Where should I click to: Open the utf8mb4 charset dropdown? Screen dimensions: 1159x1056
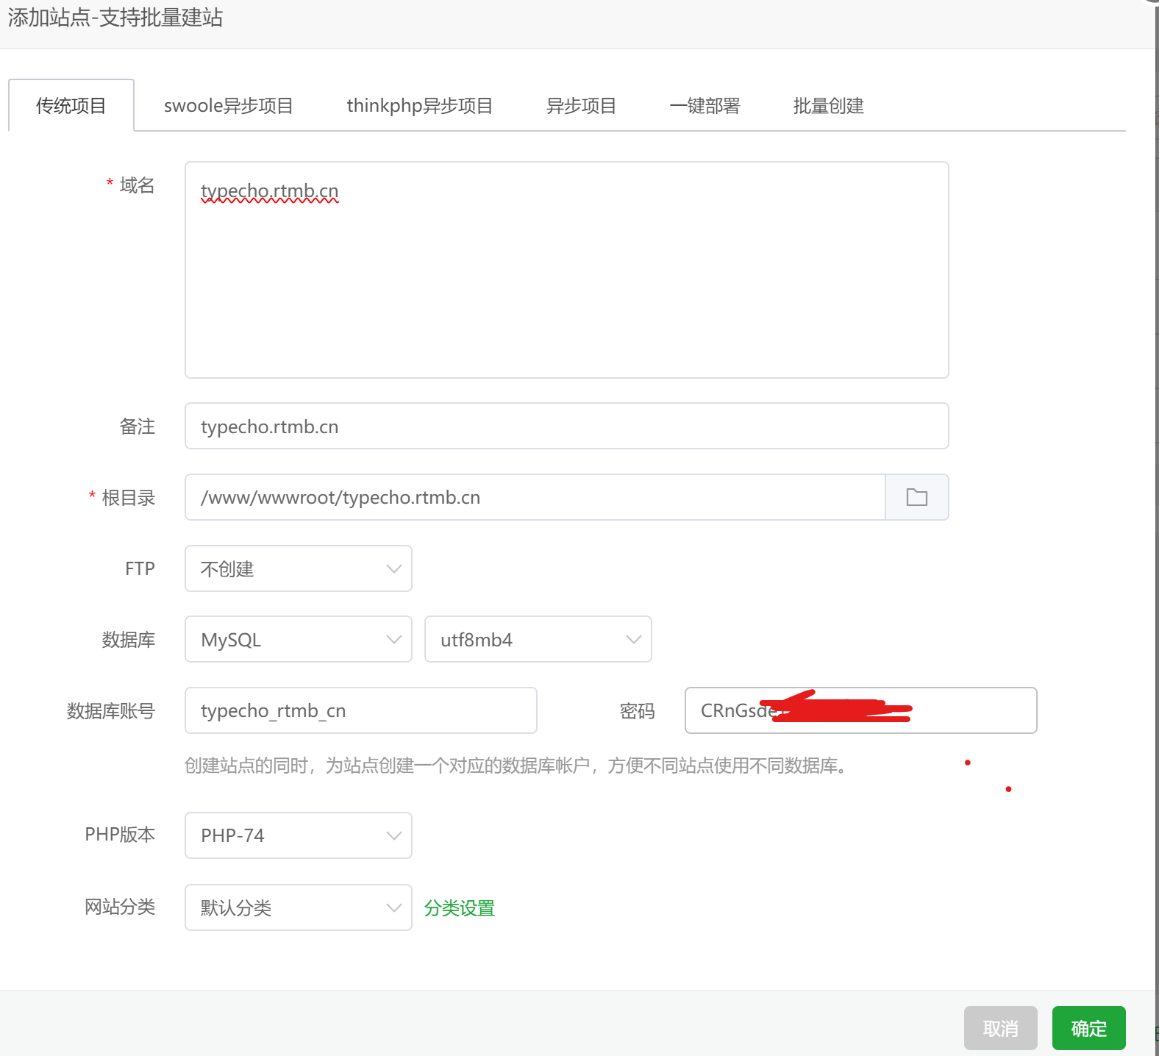click(538, 640)
